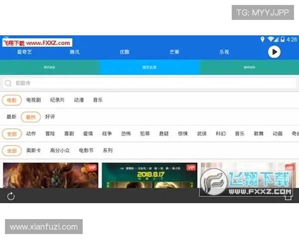Screen dimensions: 299x239
Task: Click VIP badge on 2018.8.17 poster
Action: pos(191,167)
